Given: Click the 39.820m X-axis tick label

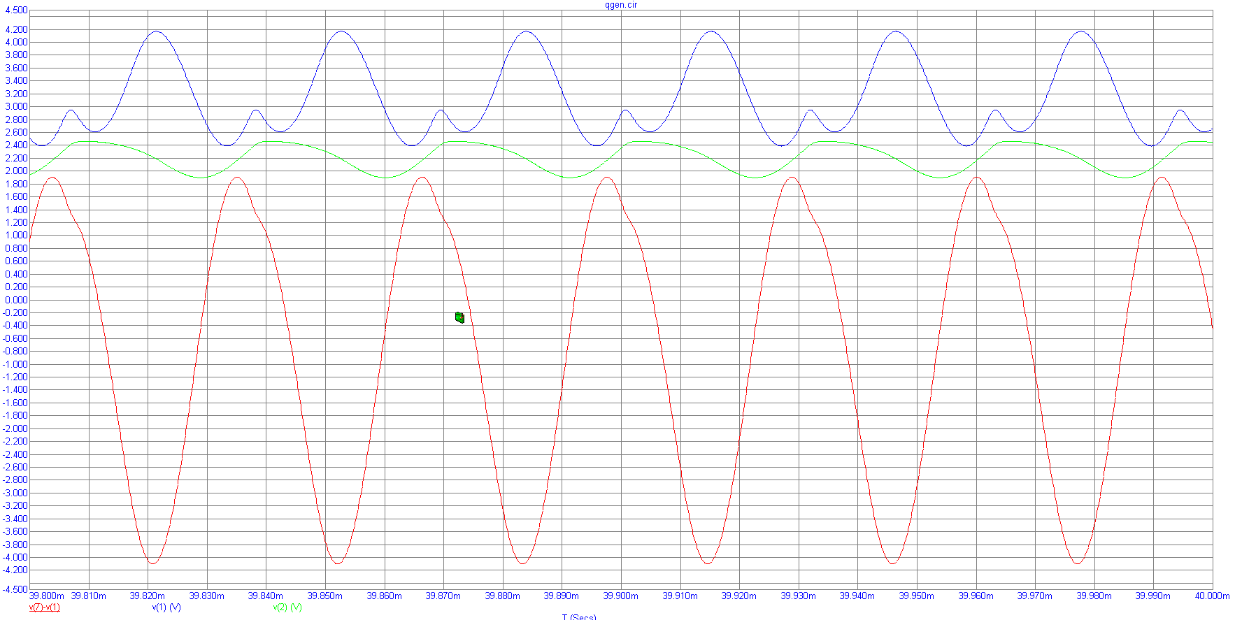Looking at the screenshot, I should pos(148,596).
